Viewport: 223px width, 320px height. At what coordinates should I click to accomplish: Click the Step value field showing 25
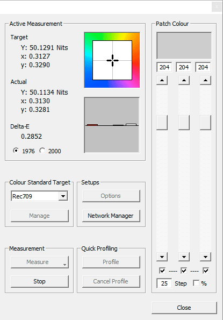point(164,283)
